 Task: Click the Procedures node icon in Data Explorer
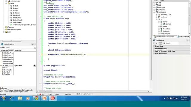point(161,29)
